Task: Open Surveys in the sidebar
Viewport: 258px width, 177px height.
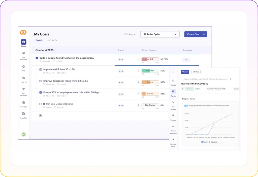Action: 23,103
